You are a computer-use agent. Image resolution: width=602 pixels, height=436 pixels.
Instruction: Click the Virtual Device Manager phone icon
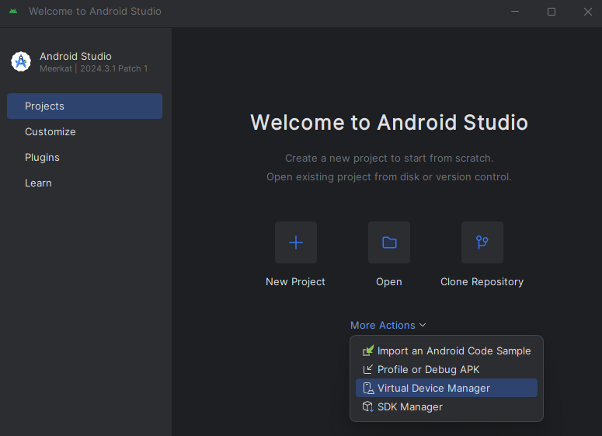click(x=368, y=388)
